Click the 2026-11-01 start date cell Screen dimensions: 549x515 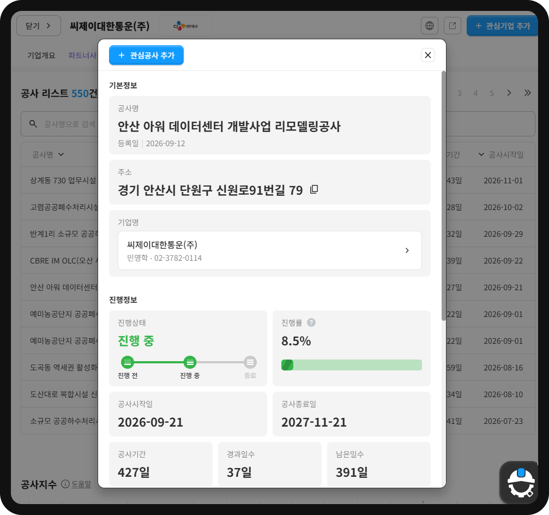tap(503, 181)
